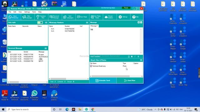The image size is (200, 112).
Task: Open the File menu
Action: 10,12
